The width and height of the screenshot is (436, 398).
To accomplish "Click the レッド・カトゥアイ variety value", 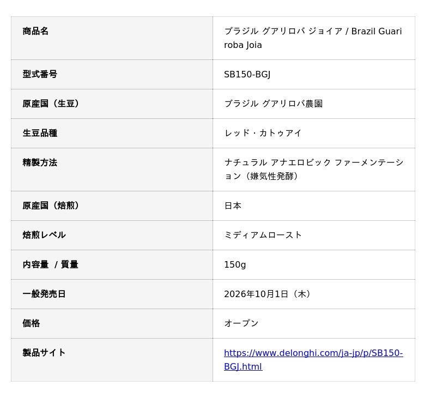I will pos(263,133).
